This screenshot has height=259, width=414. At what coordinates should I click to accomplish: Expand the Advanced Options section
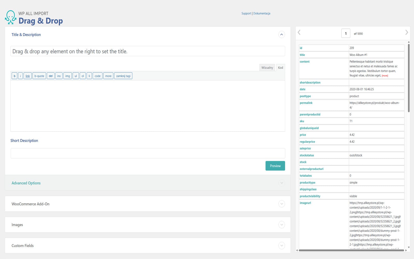(282, 183)
